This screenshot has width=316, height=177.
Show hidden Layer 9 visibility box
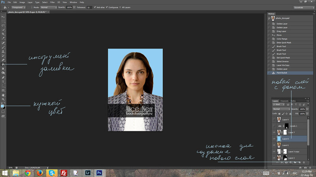274,120
